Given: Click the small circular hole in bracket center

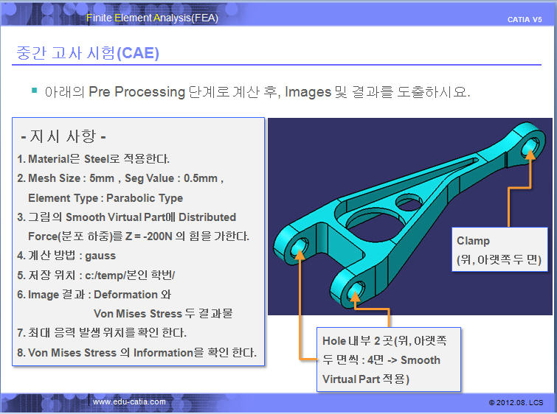Looking at the screenshot, I should (x=405, y=200).
